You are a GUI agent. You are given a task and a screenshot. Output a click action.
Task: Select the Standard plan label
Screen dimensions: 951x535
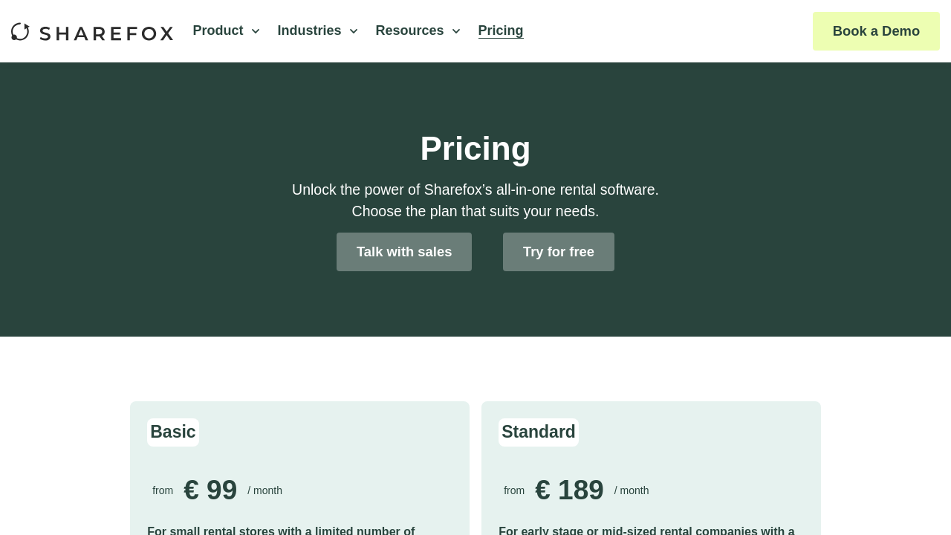pyautogui.click(x=539, y=432)
